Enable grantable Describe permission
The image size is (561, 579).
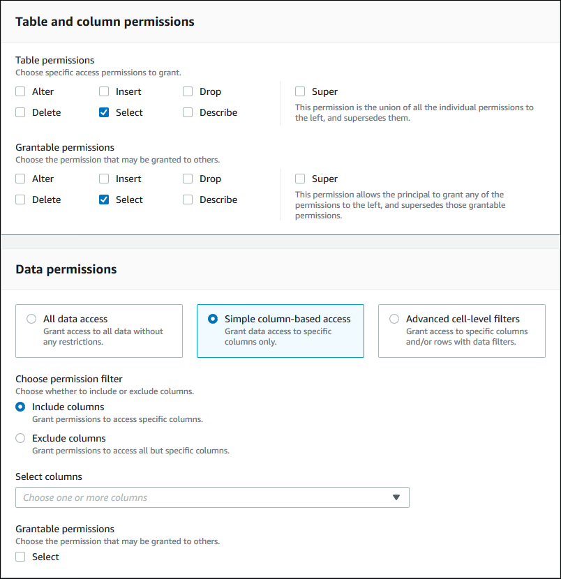(x=187, y=200)
